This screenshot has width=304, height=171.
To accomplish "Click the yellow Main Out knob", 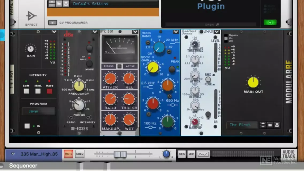I will (253, 82).
